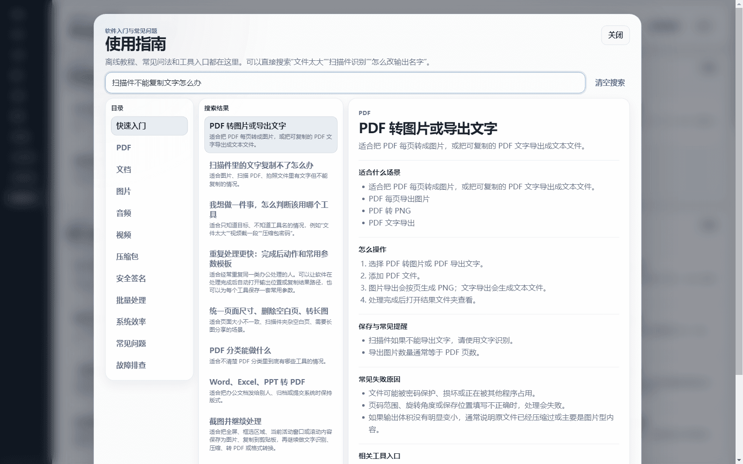Open the PDF category in 目录
The width and height of the screenshot is (743, 464).
click(x=149, y=148)
